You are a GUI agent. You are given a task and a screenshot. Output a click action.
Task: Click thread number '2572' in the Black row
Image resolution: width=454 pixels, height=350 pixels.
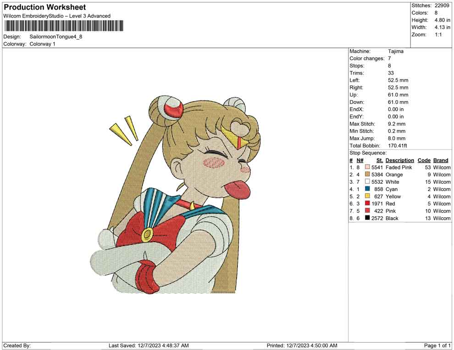point(377,218)
